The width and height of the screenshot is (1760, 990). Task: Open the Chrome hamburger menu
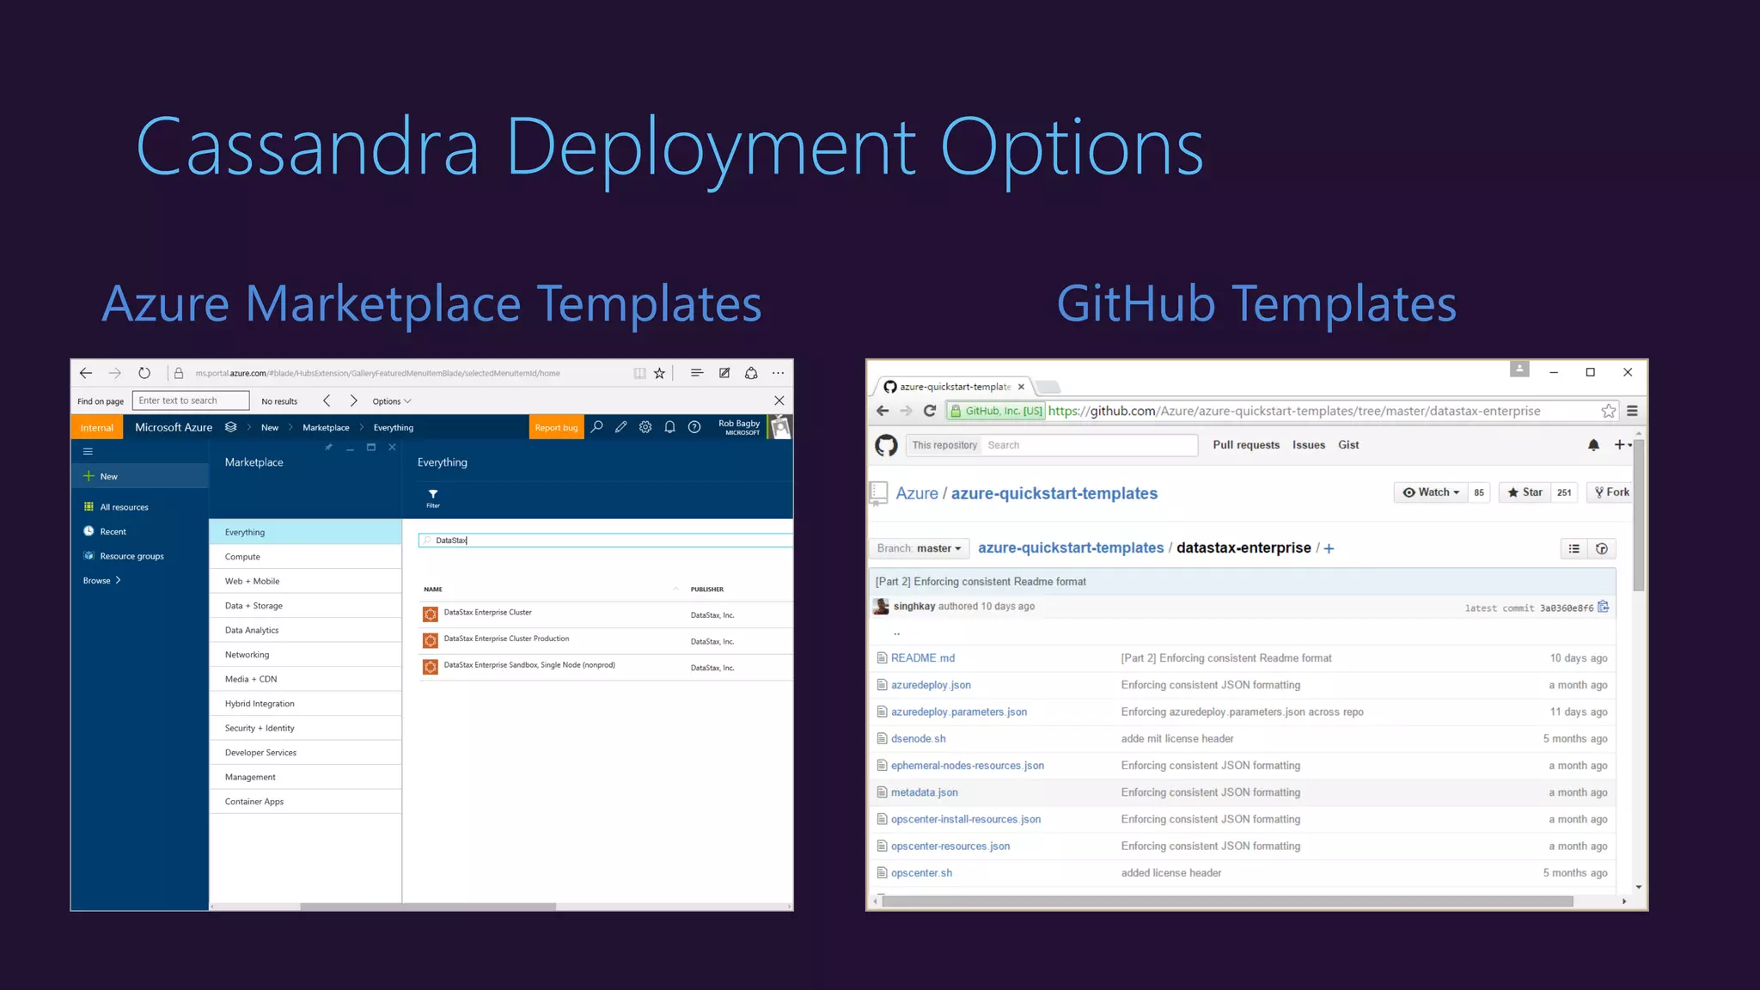tap(1632, 411)
